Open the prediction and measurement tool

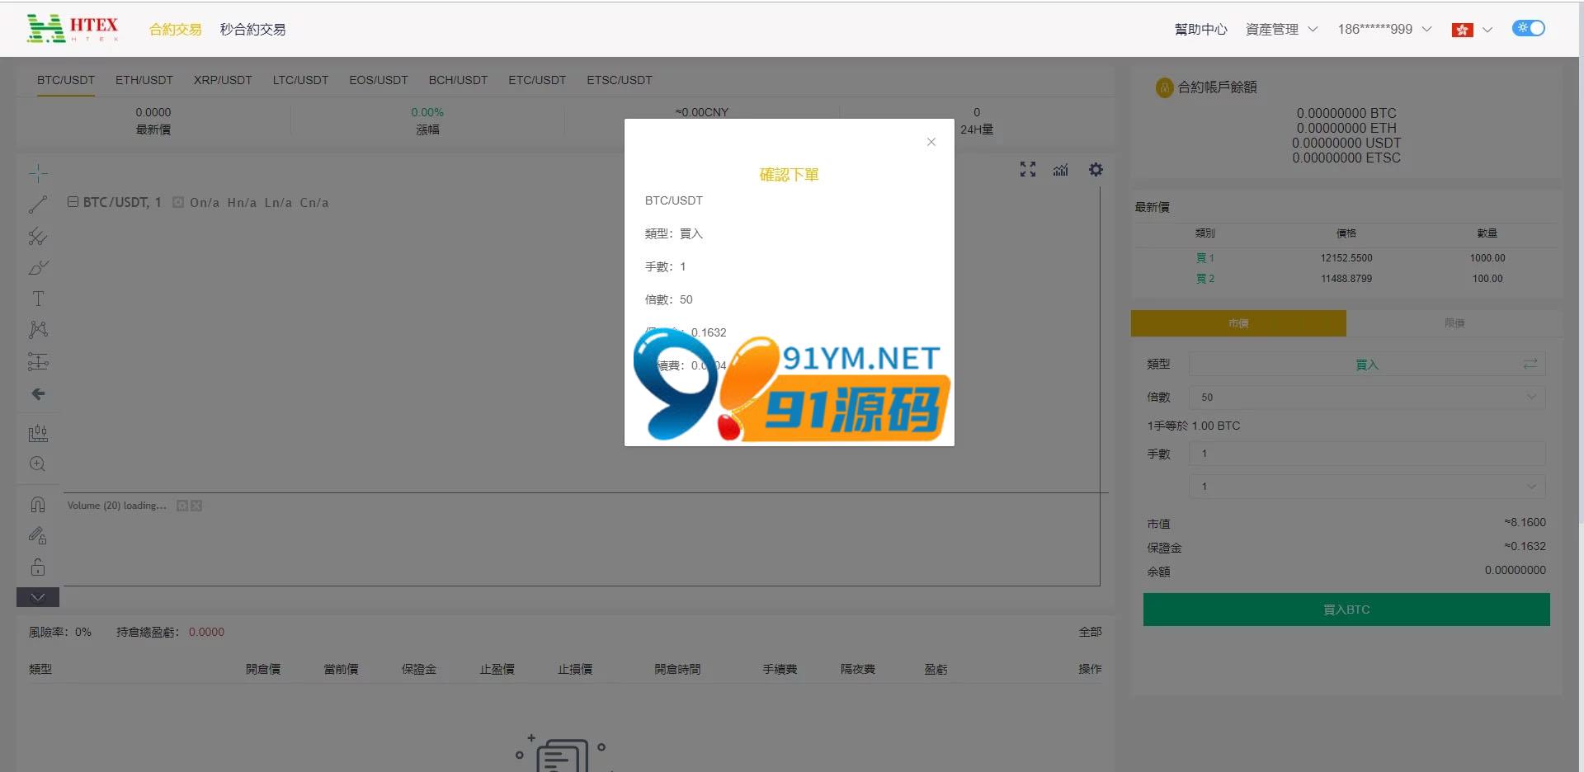coord(38,361)
